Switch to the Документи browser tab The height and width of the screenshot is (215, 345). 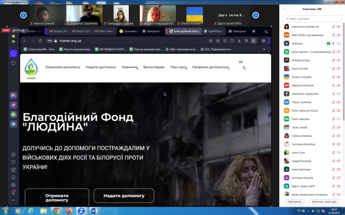click(x=129, y=31)
